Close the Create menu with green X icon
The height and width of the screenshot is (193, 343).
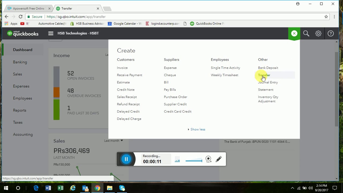tap(294, 34)
